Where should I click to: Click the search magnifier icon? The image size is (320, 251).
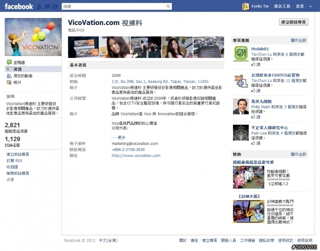(168, 6)
